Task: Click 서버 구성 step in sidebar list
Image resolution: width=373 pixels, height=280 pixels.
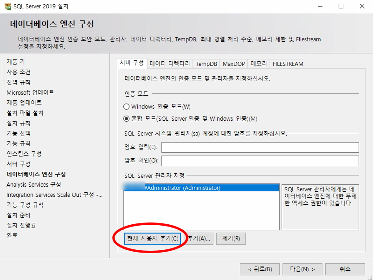Action: tap(19, 164)
